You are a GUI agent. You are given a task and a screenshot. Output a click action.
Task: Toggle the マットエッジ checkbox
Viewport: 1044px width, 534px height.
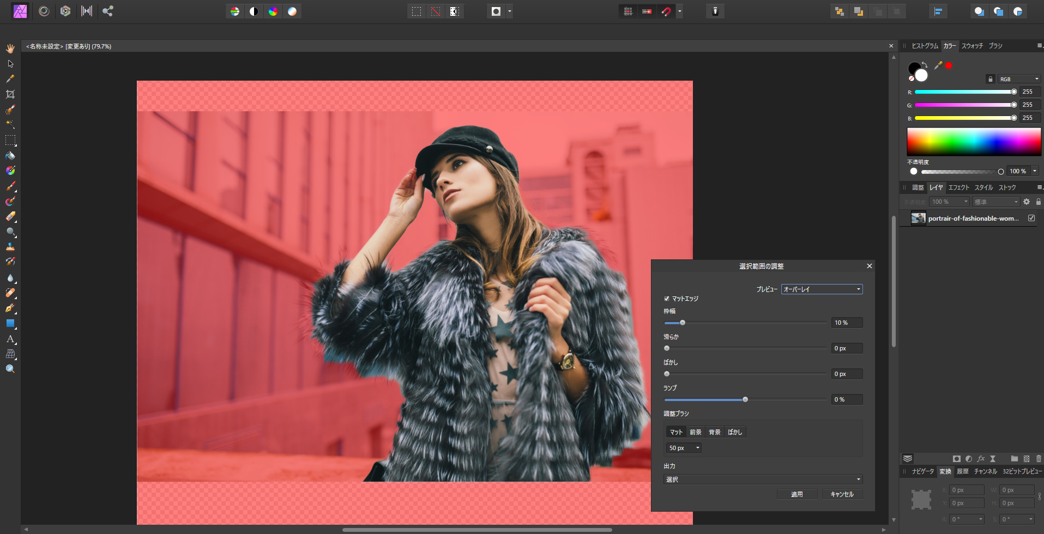point(666,299)
